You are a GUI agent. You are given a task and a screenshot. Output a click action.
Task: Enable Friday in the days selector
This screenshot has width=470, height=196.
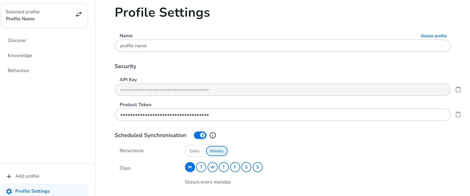[235, 167]
